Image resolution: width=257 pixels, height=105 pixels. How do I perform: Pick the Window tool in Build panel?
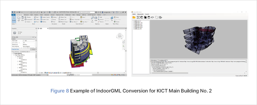[x=28, y=17]
